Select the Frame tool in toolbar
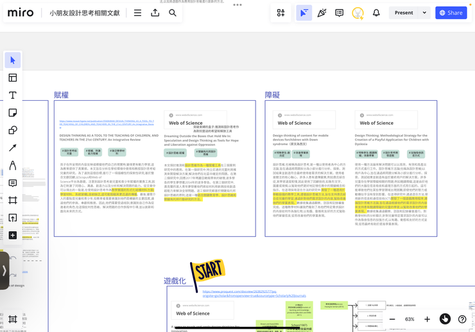The width and height of the screenshot is (475, 332). pos(13,200)
